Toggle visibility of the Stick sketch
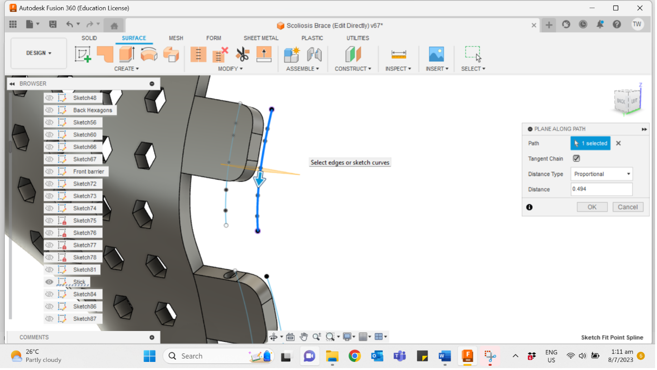 pos(49,282)
